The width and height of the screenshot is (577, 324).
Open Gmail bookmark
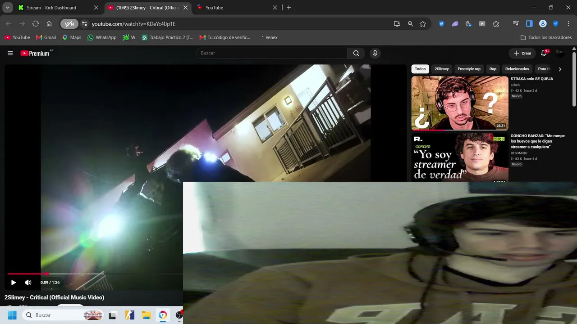pos(46,37)
